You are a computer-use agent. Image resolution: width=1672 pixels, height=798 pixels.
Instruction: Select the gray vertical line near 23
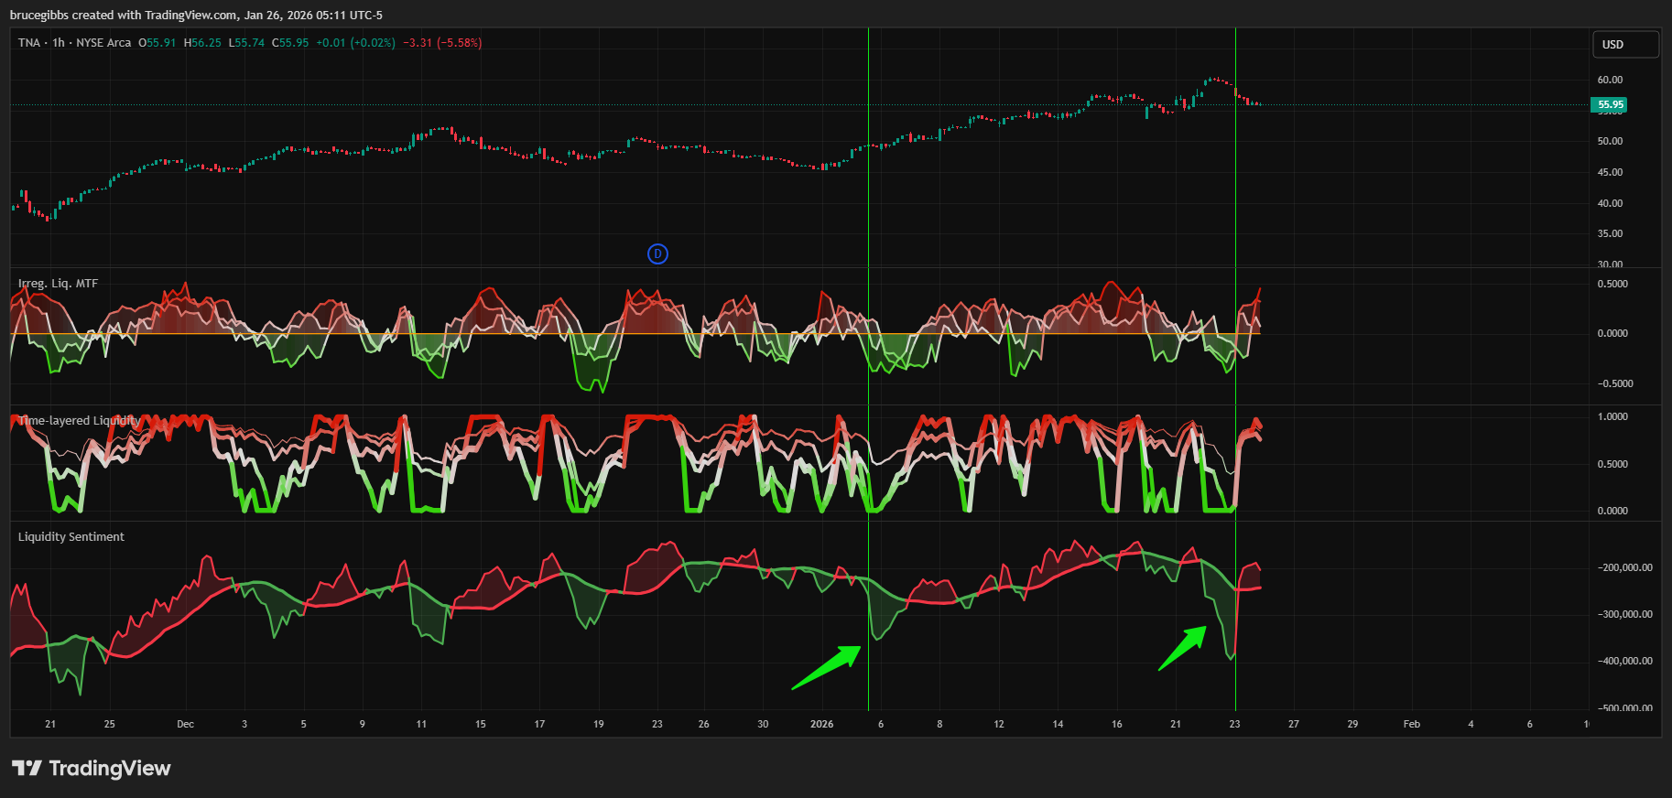pyautogui.click(x=1235, y=183)
